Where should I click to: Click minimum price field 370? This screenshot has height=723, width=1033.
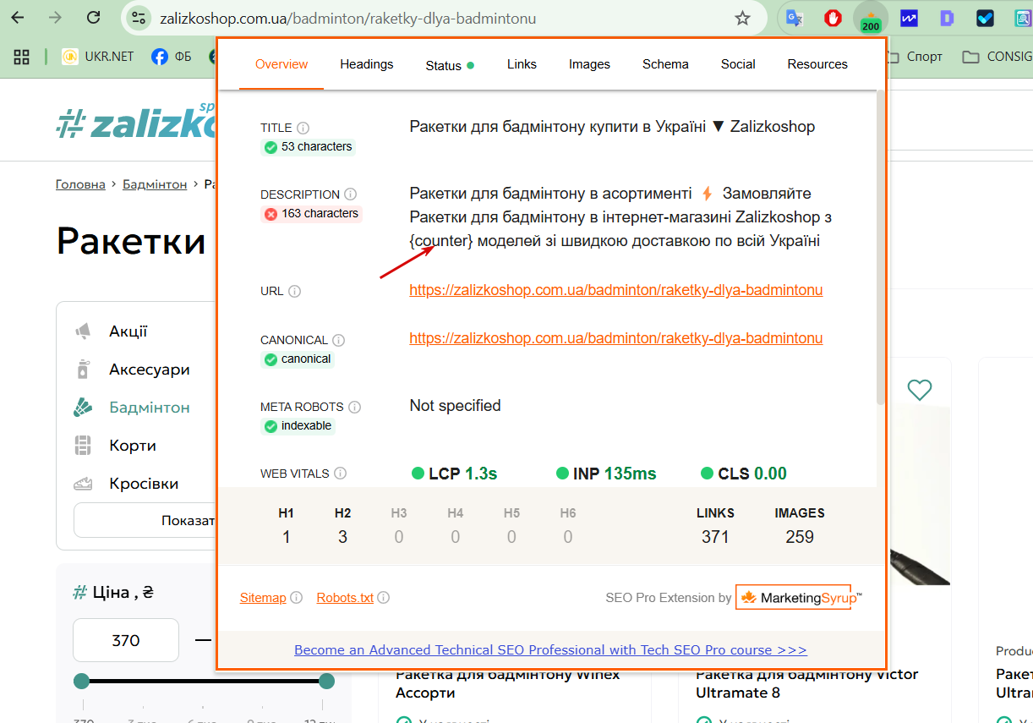coord(126,640)
